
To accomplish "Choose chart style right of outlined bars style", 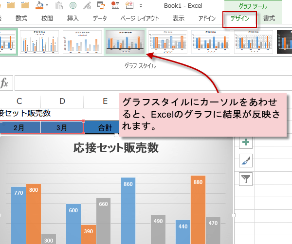I will [x=211, y=42].
